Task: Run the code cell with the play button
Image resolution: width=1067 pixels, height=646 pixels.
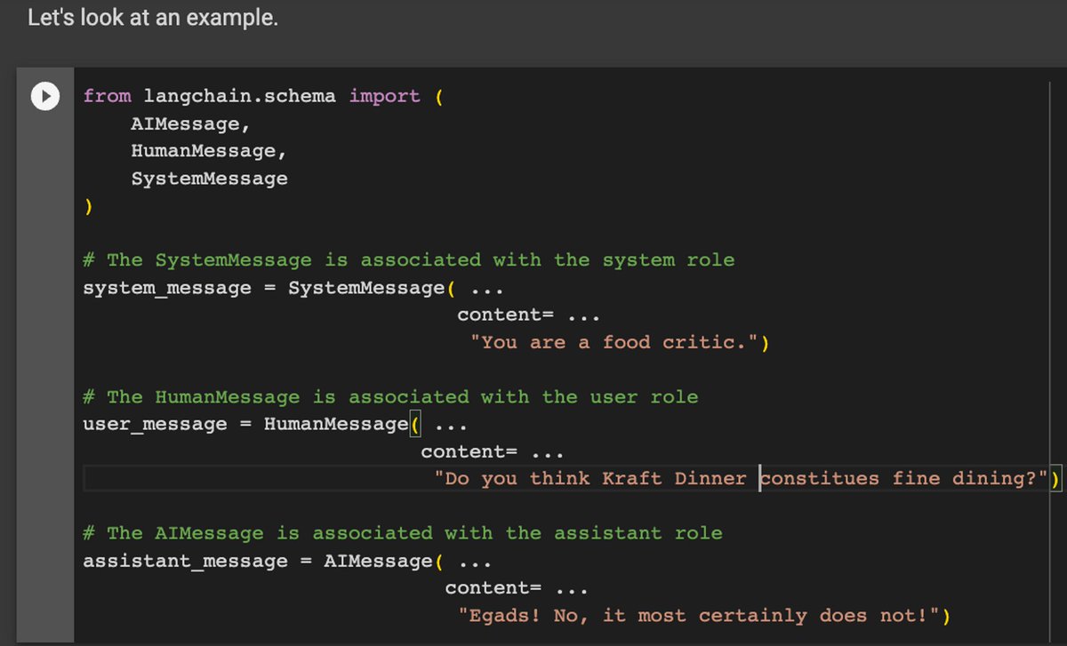Action: (x=44, y=96)
